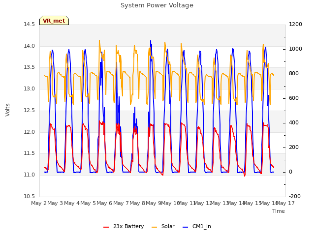This screenshot has width=315, height=236.
Task: Click the 1200 right axis label
Action: (x=295, y=24)
